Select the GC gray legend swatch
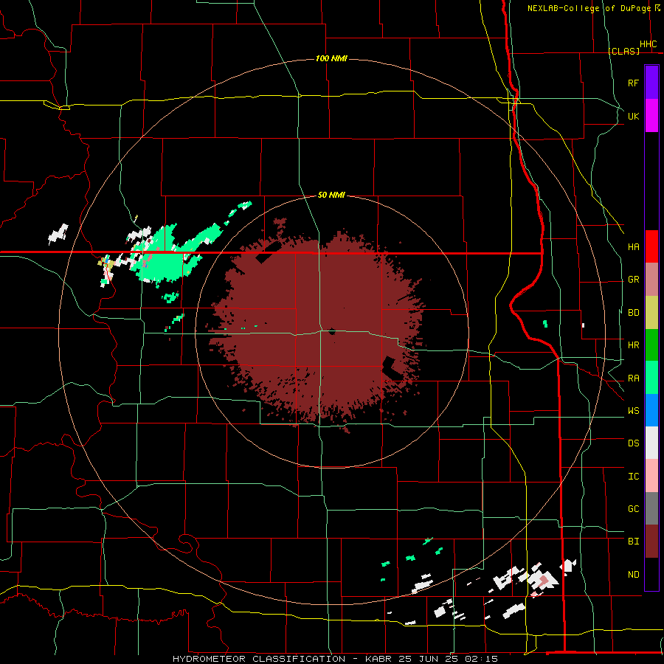Screen dimensions: 664x664 [651, 508]
